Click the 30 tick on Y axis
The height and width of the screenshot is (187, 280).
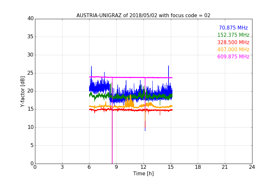click(30, 55)
